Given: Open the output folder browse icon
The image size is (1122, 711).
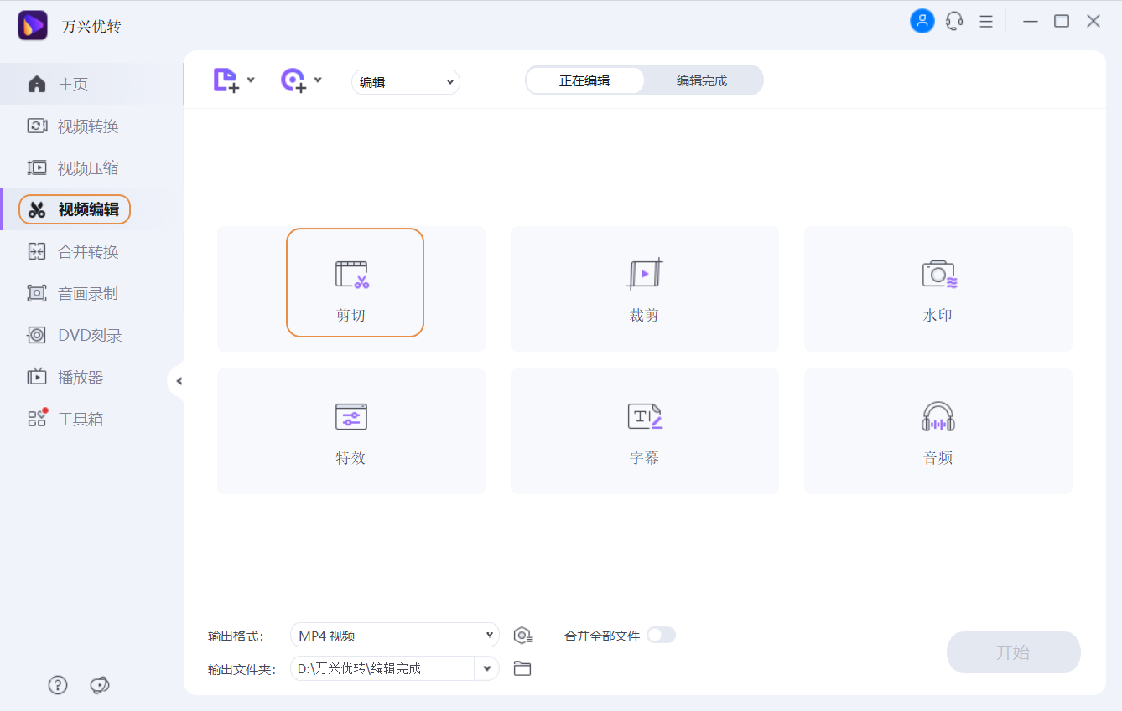Looking at the screenshot, I should click(x=522, y=668).
